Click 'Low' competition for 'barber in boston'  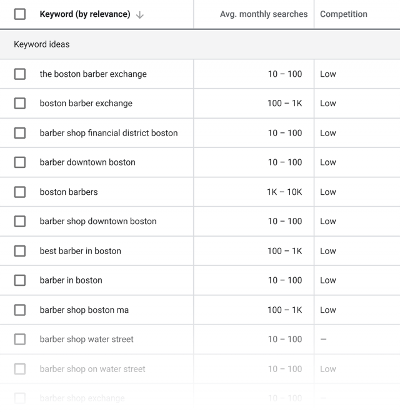coord(328,280)
